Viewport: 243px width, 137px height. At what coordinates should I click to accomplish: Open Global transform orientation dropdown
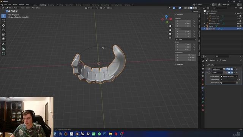point(90,8)
